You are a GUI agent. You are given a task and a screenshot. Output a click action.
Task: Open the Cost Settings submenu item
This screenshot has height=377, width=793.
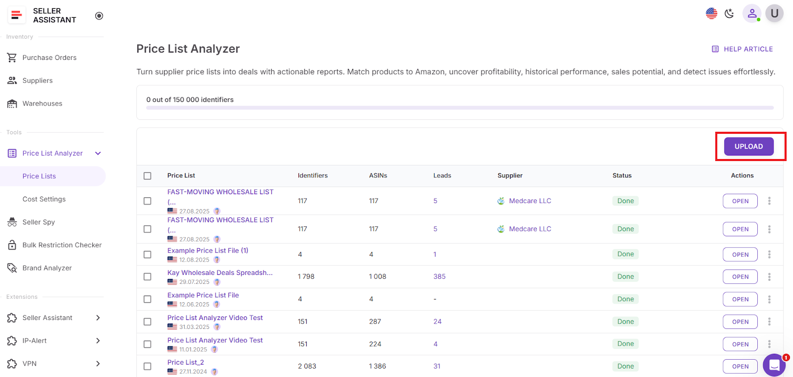point(44,199)
